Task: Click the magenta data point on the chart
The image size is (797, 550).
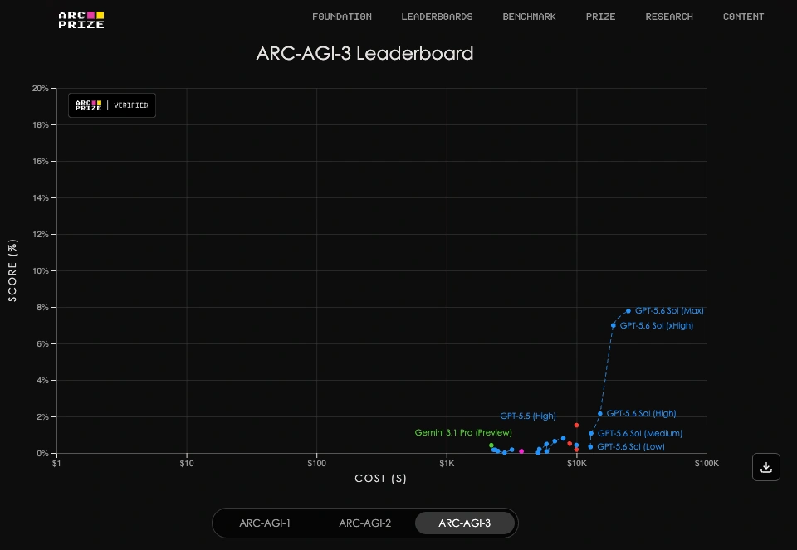Action: pyautogui.click(x=521, y=451)
